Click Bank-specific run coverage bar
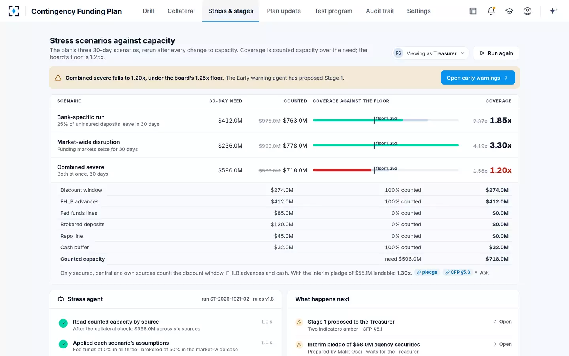 point(386,120)
